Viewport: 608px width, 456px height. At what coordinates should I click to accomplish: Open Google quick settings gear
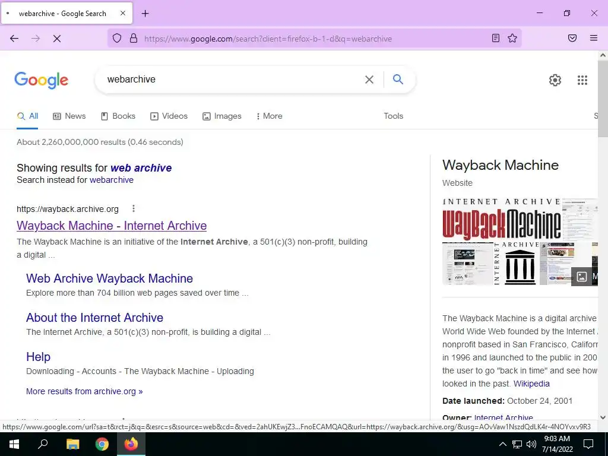point(555,80)
